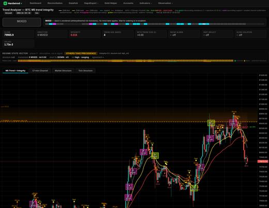Screen dimensions: 269x208
Task: Switch to the Market Structure tab
Action: [x=63, y=71]
